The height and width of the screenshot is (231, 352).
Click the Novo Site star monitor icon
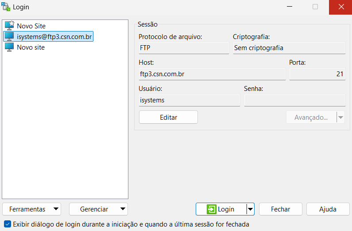[x=9, y=26]
